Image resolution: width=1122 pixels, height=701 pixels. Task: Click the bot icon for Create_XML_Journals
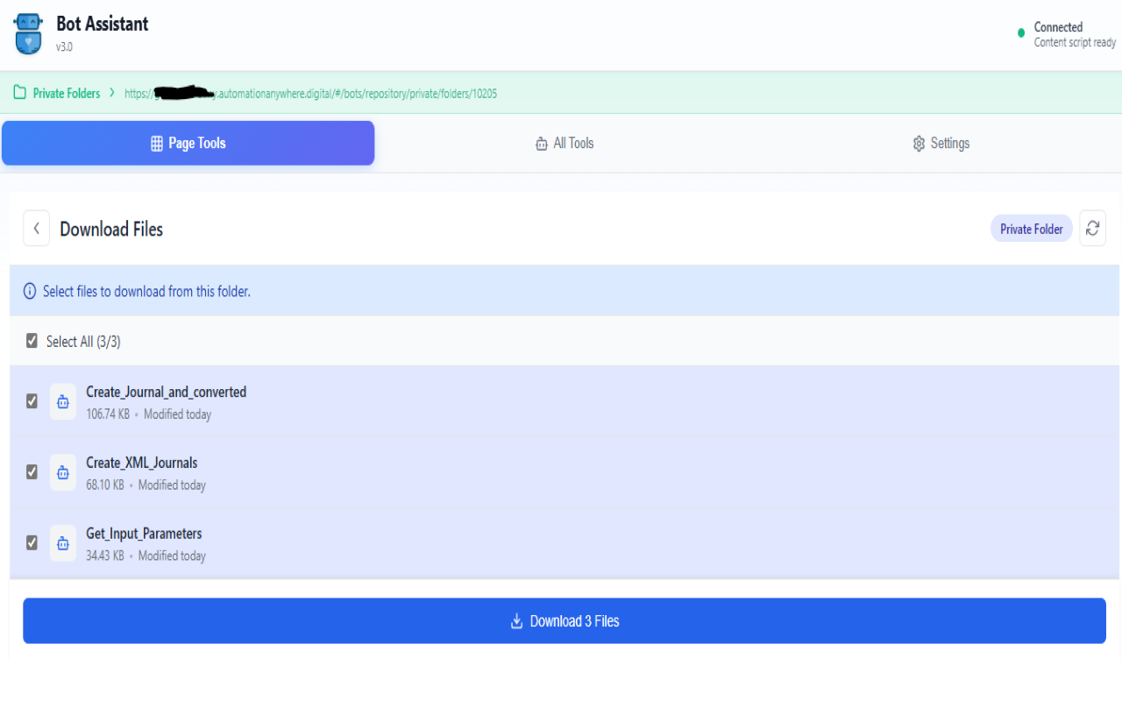63,472
